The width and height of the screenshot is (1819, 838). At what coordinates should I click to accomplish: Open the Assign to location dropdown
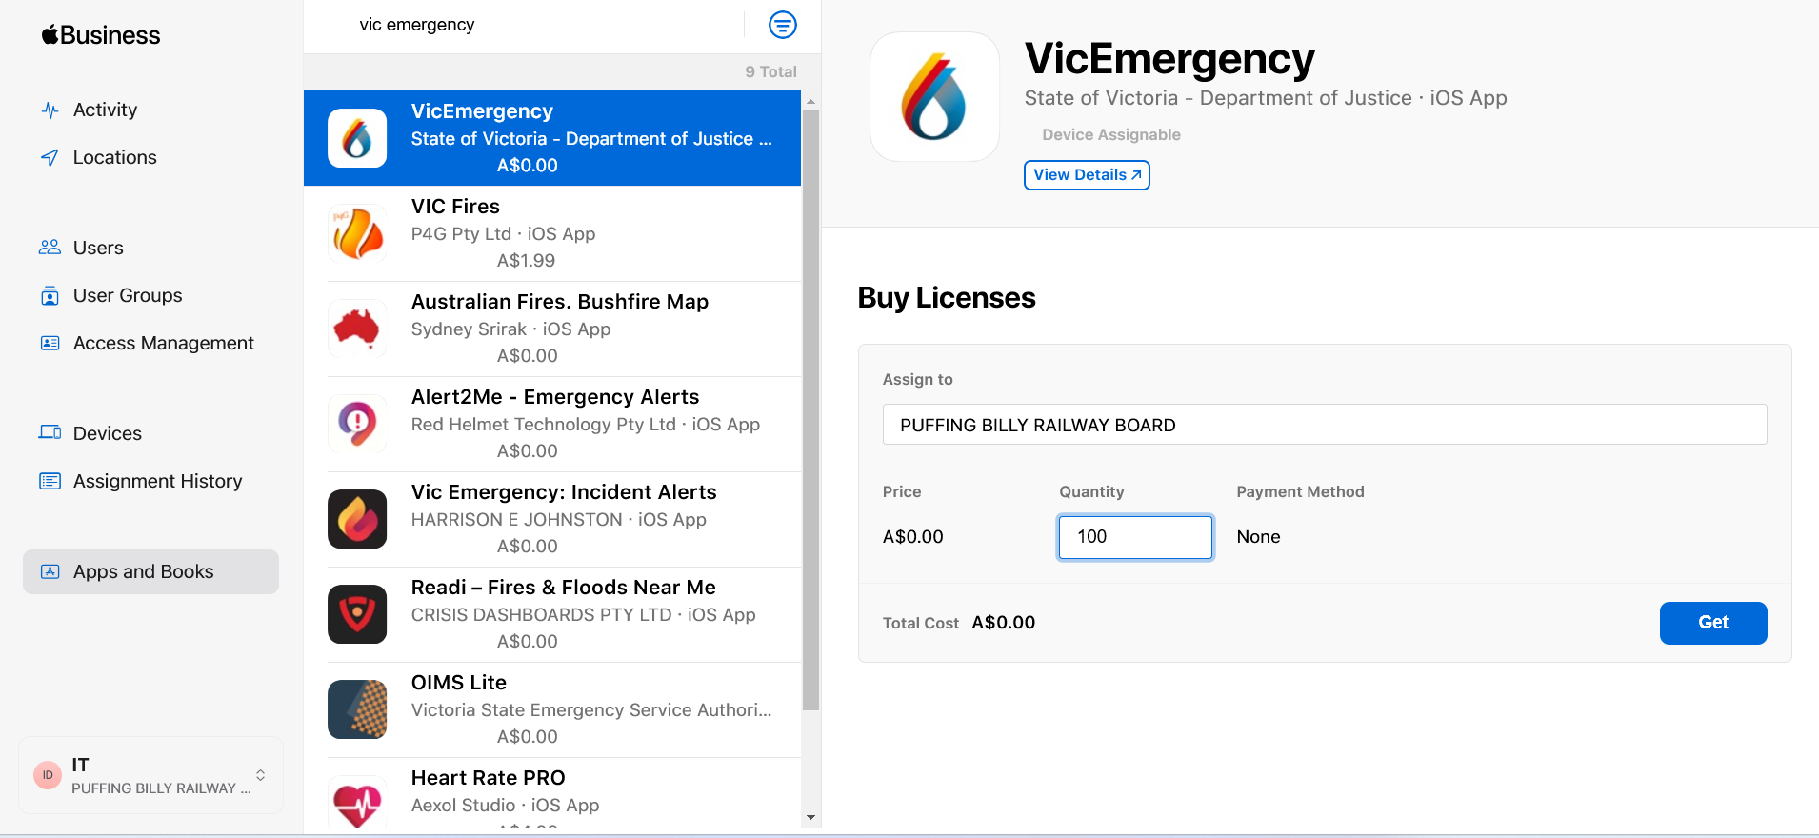(x=1325, y=425)
